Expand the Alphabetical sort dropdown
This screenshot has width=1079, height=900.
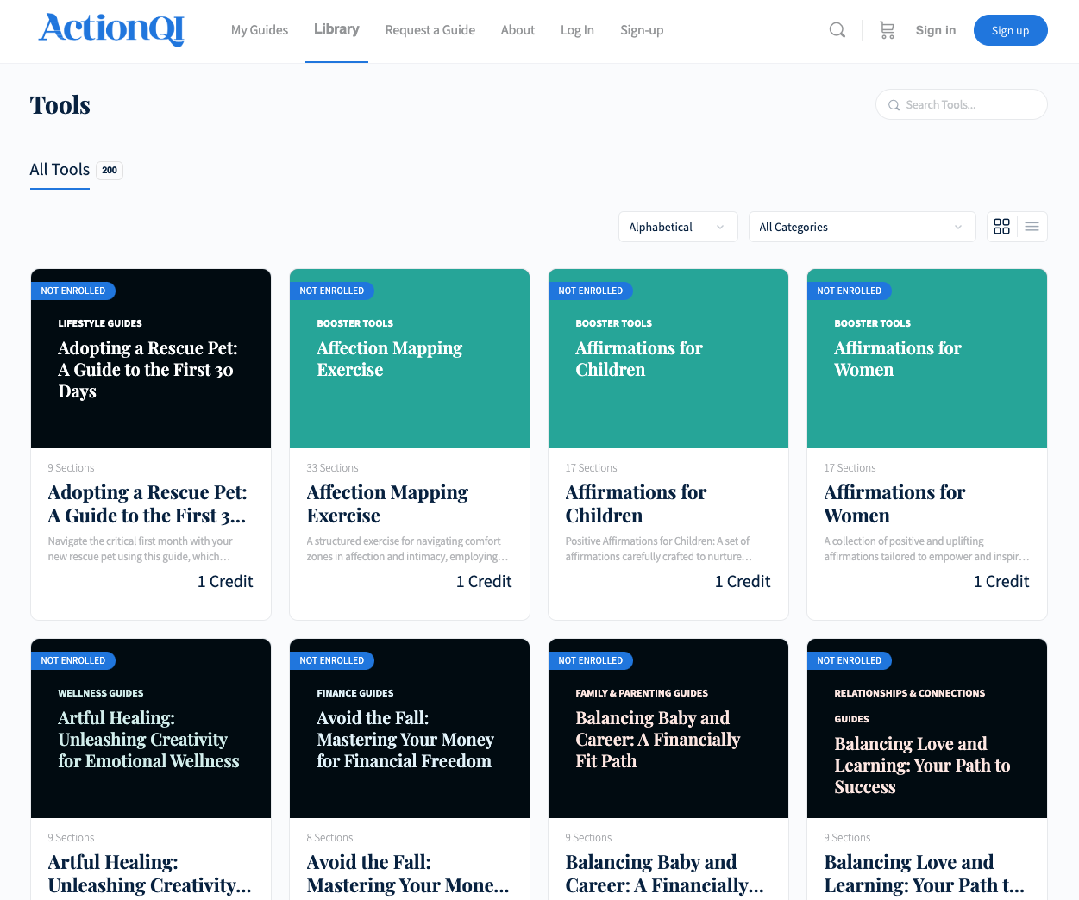(x=677, y=227)
